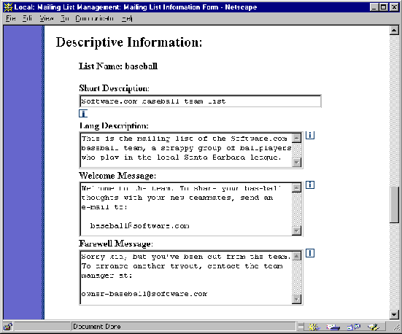Open the Farewell Message info icon

pyautogui.click(x=310, y=253)
